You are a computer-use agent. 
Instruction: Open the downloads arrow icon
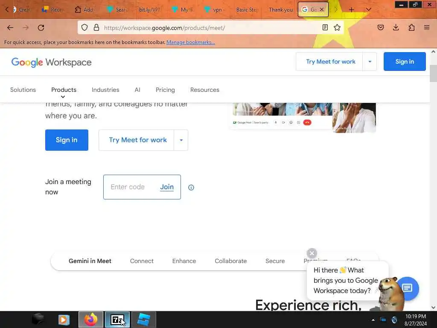click(396, 27)
